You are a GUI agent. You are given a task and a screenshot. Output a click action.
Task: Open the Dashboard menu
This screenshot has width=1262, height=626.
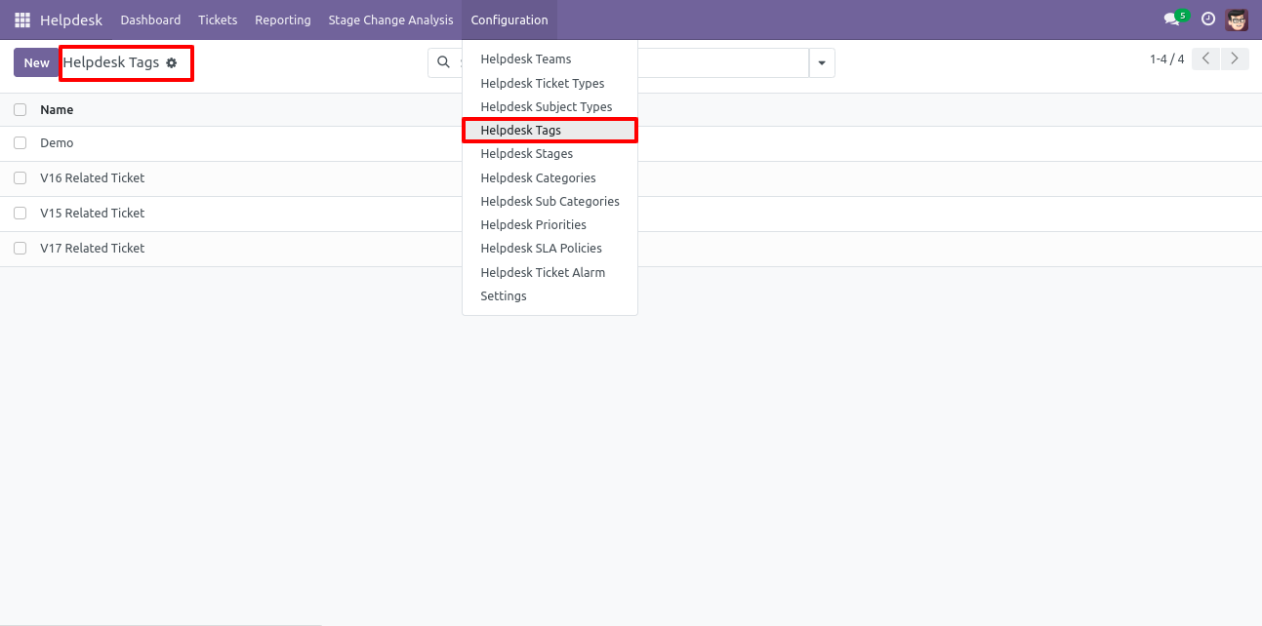(x=150, y=20)
